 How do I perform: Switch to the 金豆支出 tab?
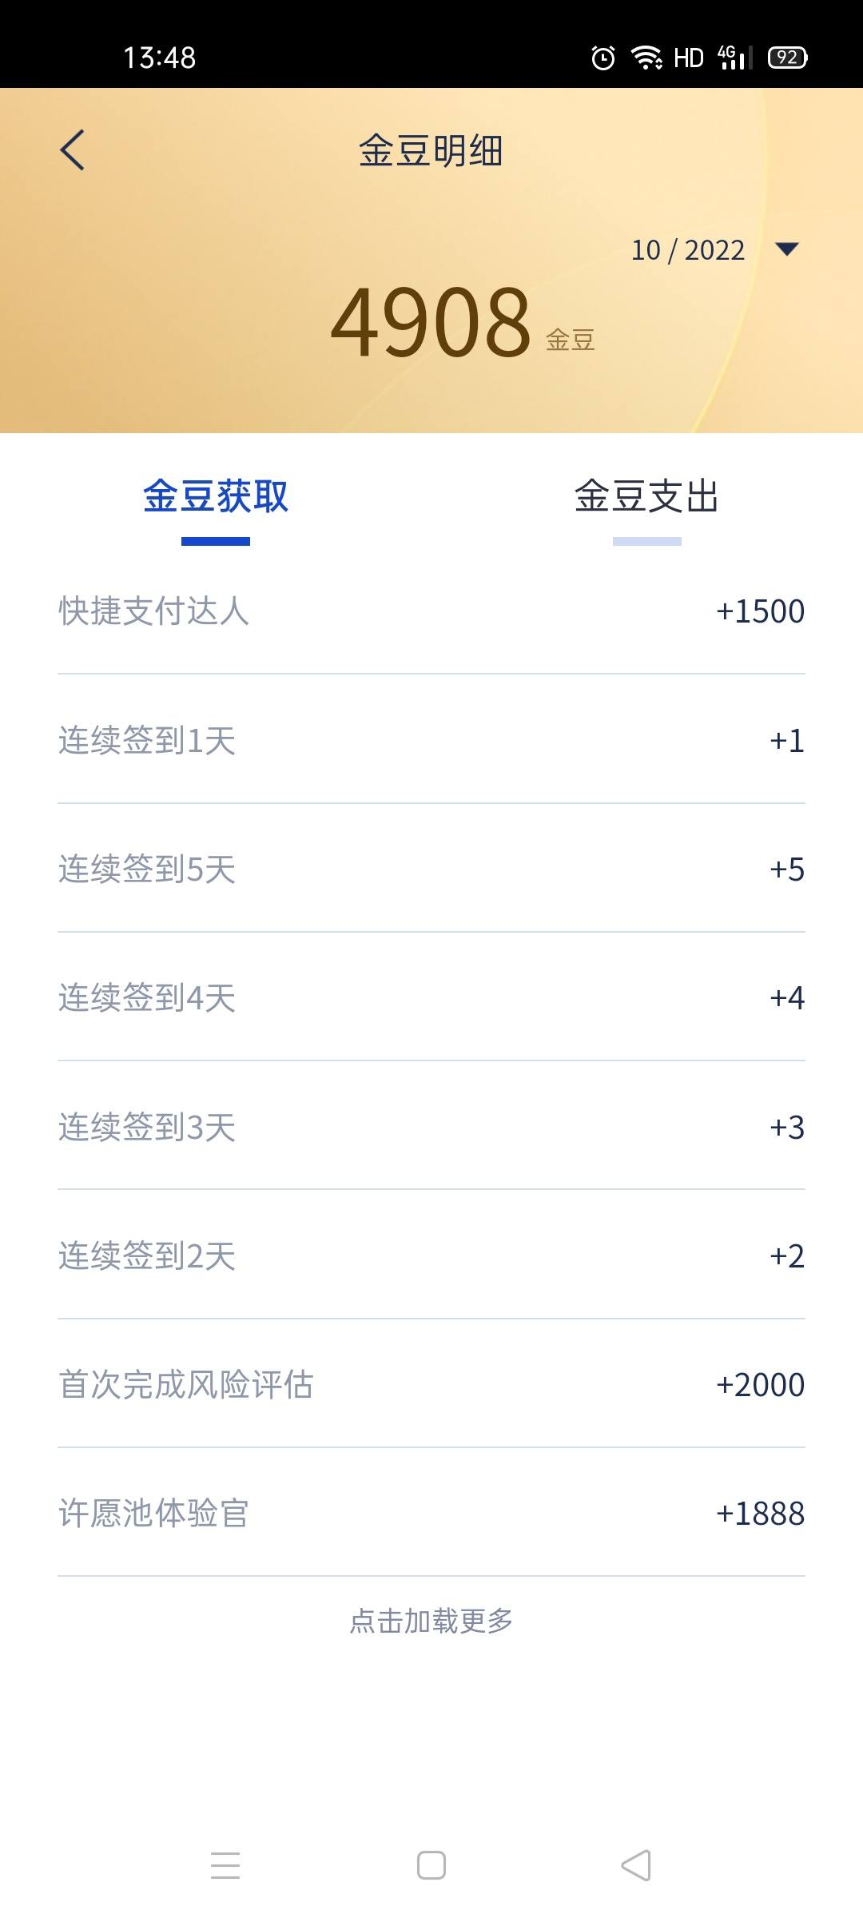647,496
